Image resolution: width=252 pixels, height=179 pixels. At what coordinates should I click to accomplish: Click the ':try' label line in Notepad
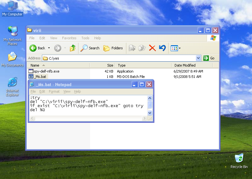point(35,98)
